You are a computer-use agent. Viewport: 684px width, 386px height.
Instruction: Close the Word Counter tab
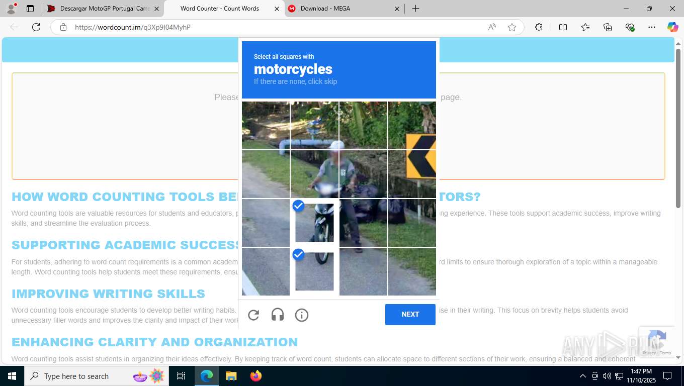277,9
